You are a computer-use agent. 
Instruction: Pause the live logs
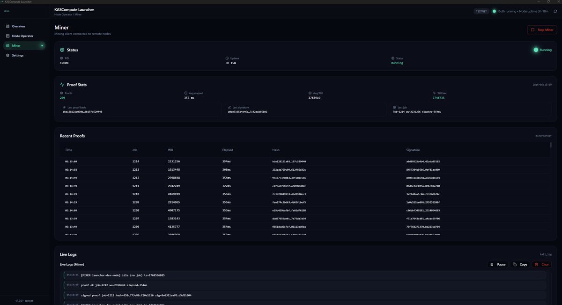coord(498,264)
